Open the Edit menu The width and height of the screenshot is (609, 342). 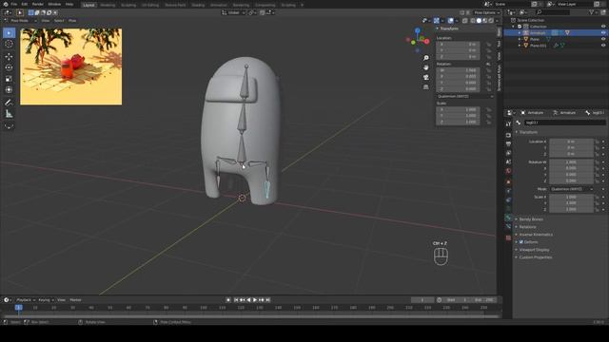click(25, 4)
